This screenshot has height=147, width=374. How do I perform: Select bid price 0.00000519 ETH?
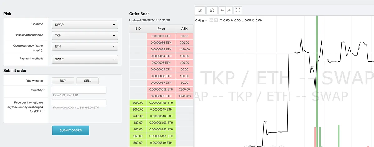161,143
